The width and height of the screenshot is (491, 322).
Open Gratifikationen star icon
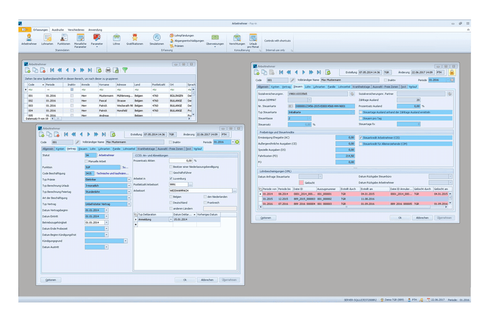(135, 40)
